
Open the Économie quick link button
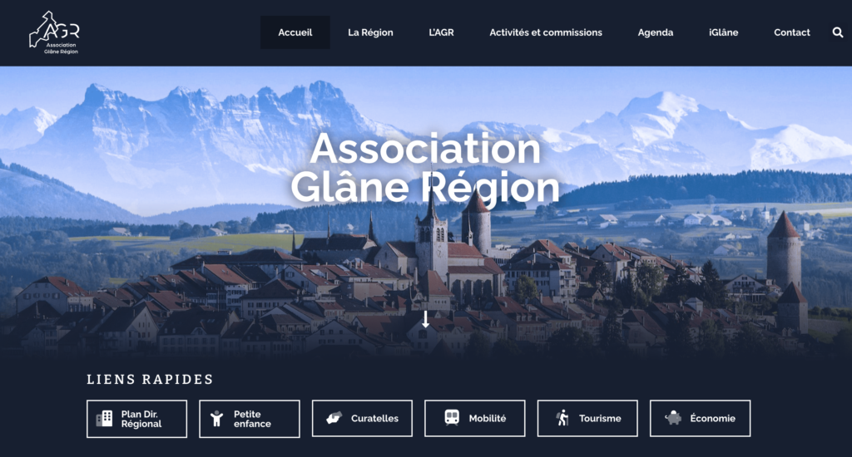click(x=700, y=419)
